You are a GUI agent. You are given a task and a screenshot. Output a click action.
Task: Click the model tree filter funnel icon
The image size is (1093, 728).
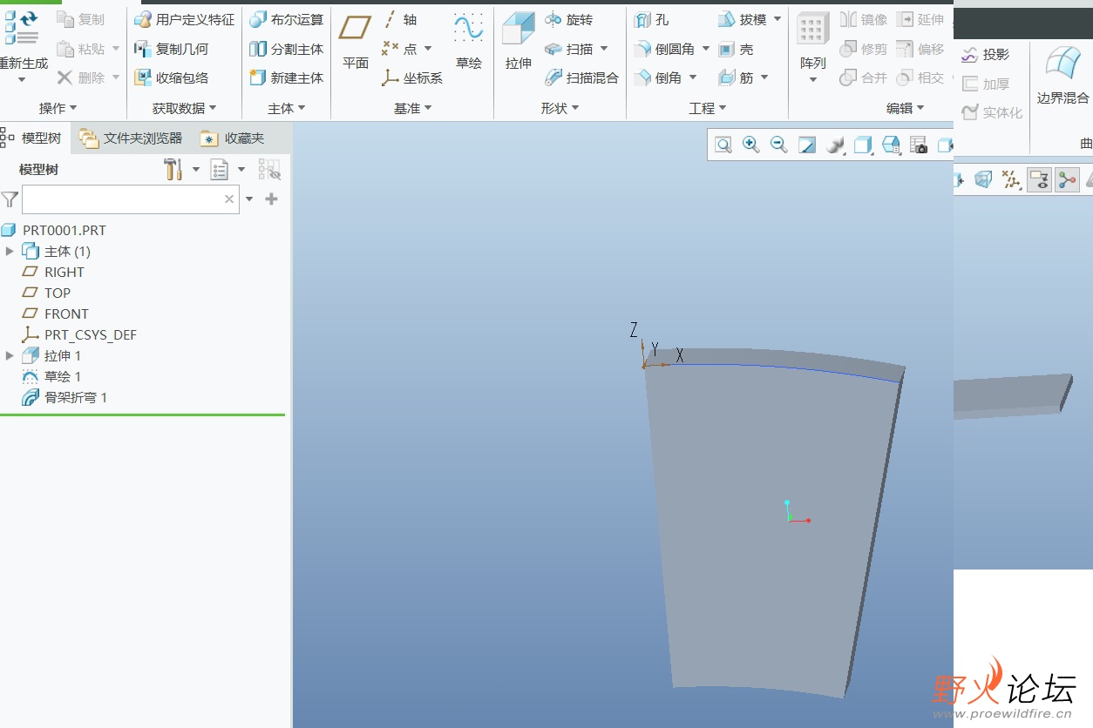(x=10, y=199)
